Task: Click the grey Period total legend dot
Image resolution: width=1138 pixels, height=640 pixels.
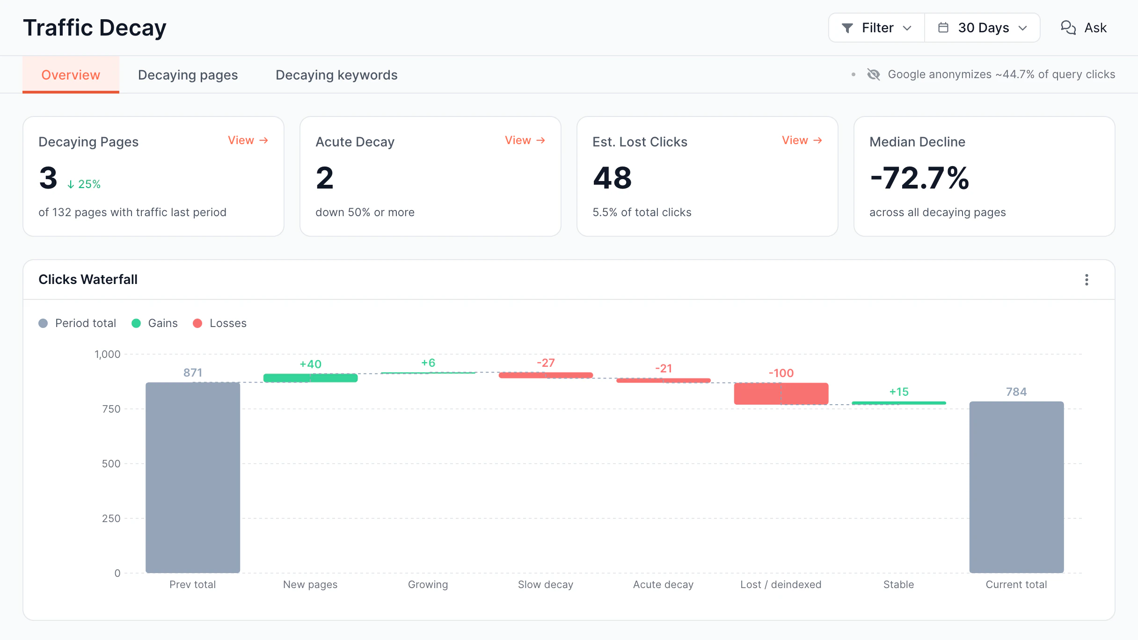Action: pyautogui.click(x=43, y=323)
